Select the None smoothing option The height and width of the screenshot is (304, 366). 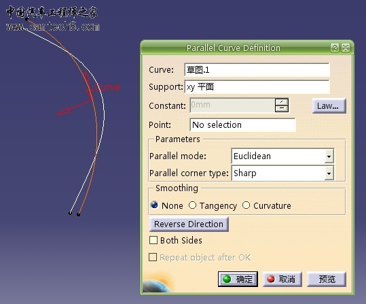coord(154,205)
